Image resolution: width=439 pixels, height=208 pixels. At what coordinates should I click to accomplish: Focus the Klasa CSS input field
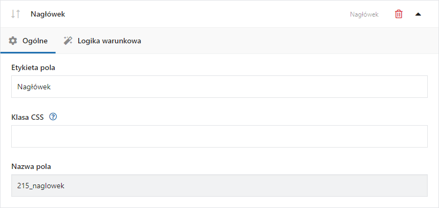click(x=219, y=136)
